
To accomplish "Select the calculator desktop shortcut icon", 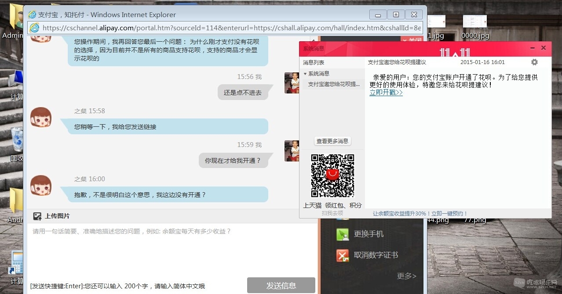I will tap(17, 262).
